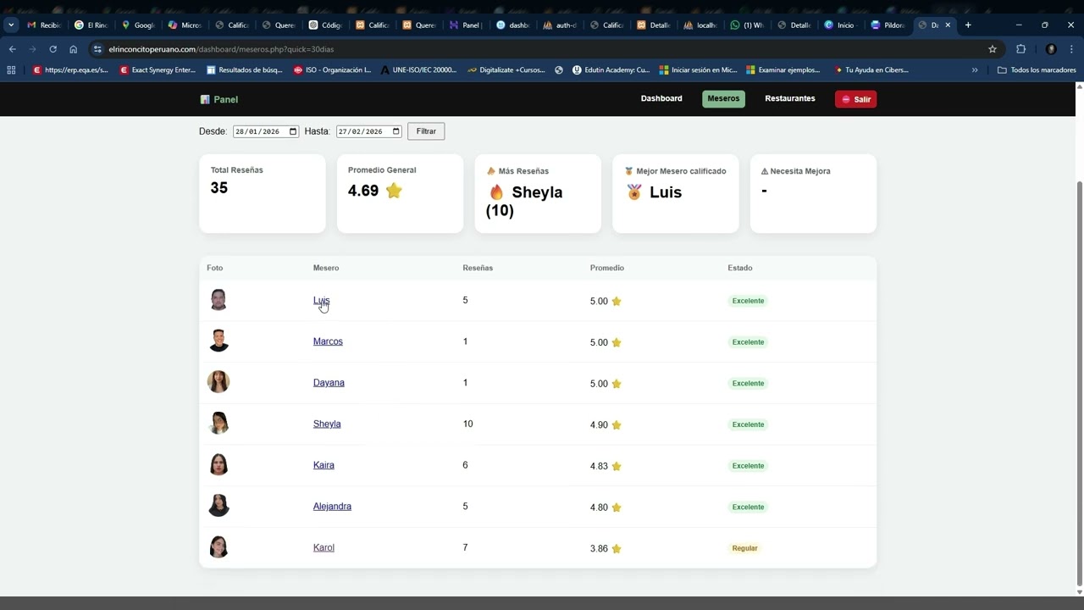Click the browser Forward arrow

tap(32, 49)
